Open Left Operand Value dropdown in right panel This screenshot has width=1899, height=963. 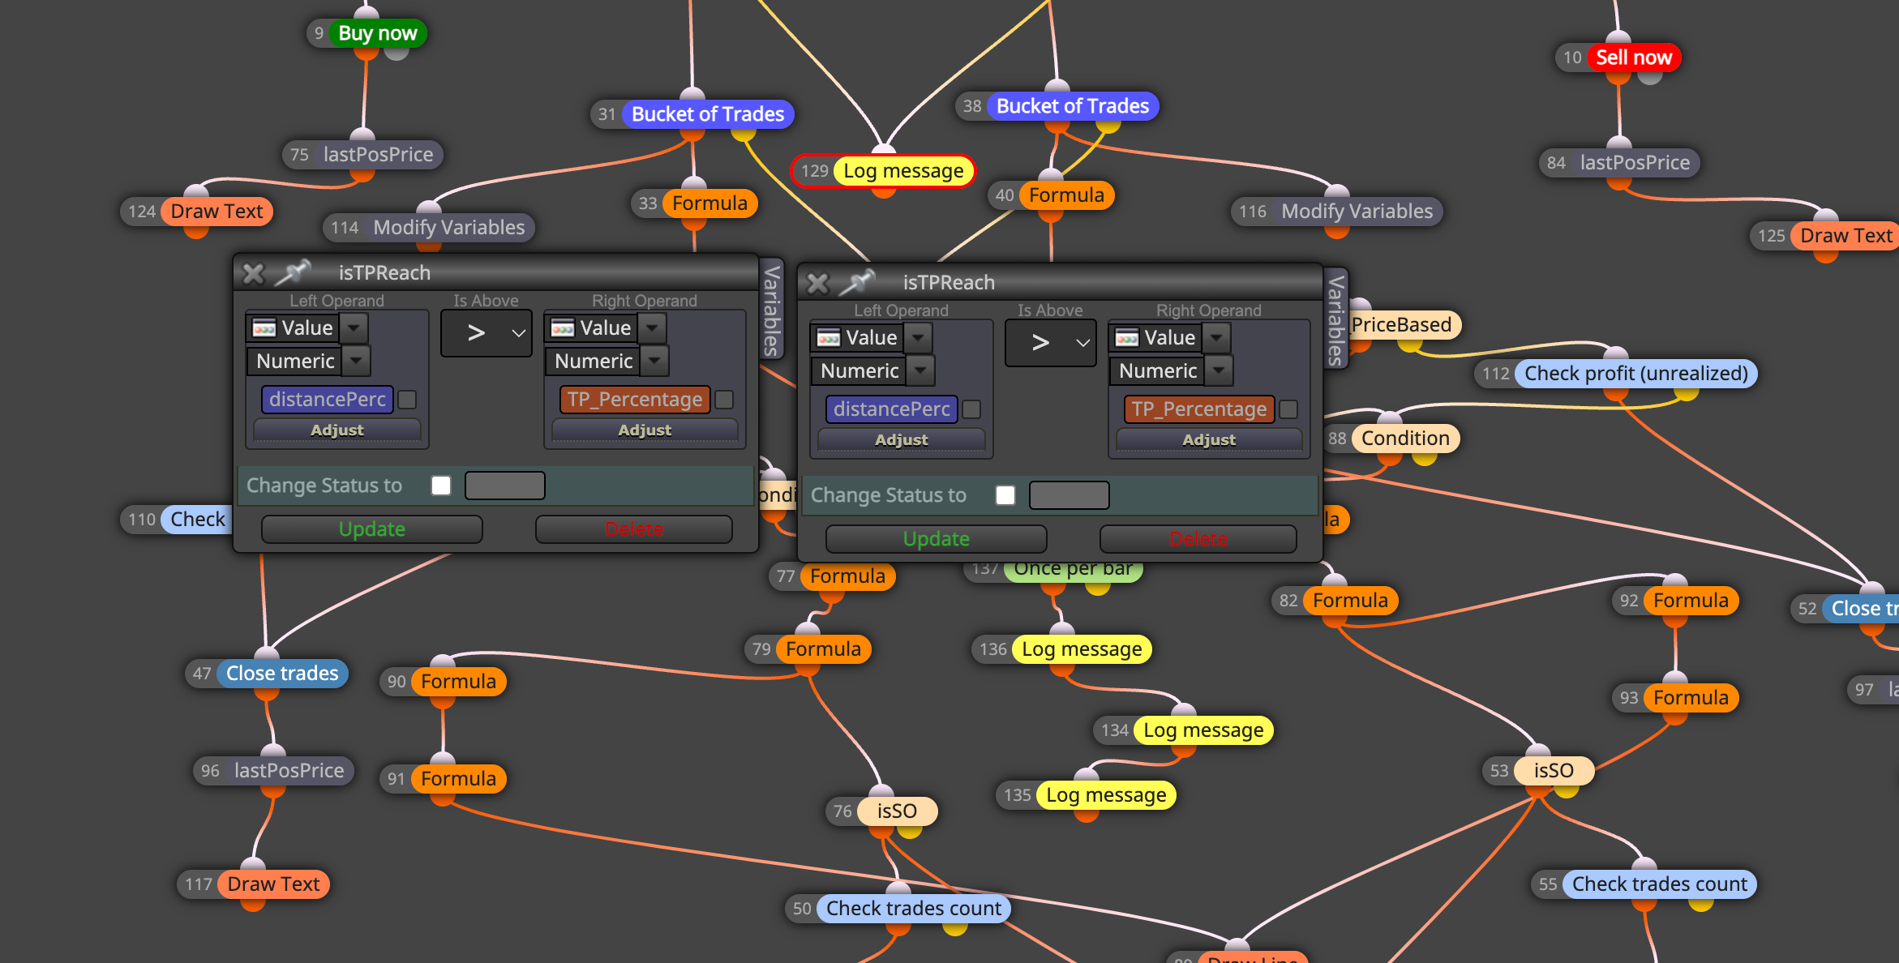[918, 338]
